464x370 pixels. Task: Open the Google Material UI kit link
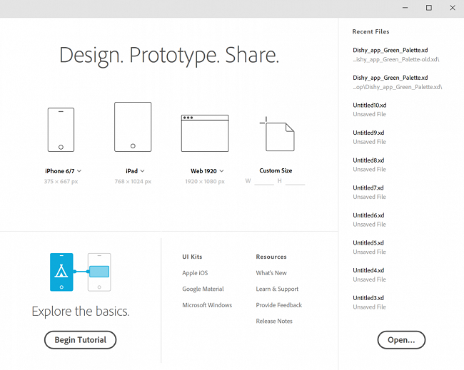click(x=203, y=289)
